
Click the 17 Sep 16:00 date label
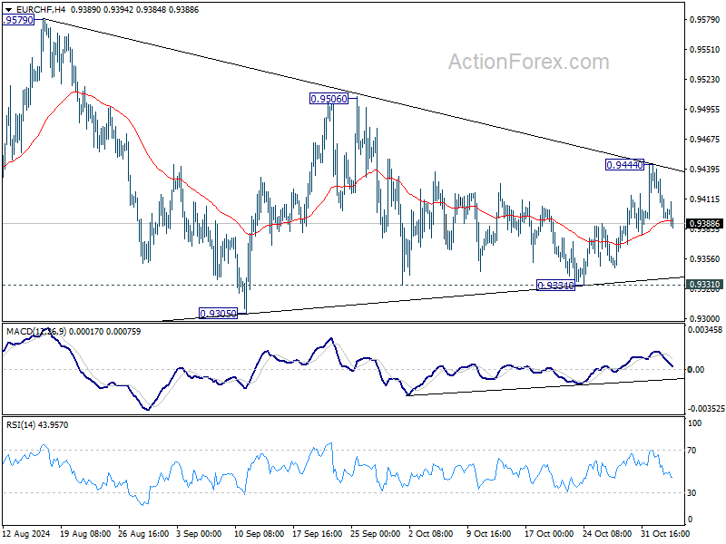click(x=317, y=534)
